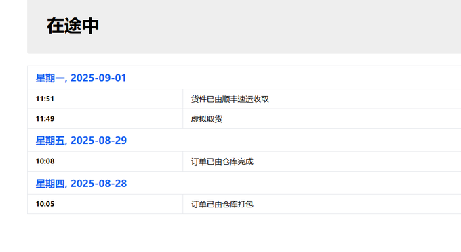Screen dimensions: 461x252
Task: Select the 订单已由仓库打包 entry
Action: 222,204
